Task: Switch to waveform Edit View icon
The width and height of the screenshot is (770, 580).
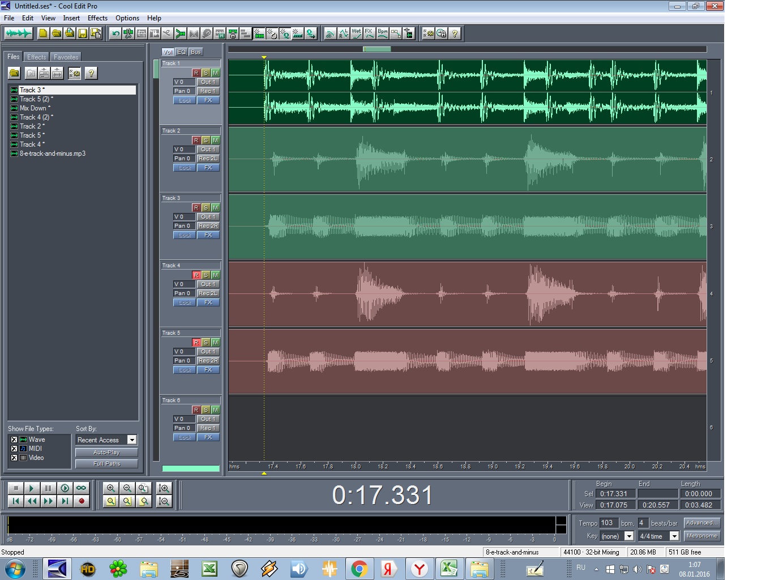Action: tap(18, 33)
